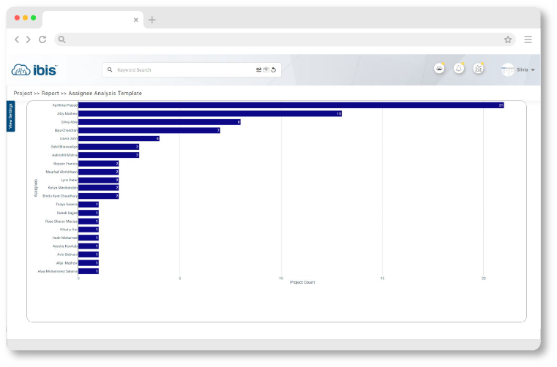Navigate back in the browser
The width and height of the screenshot is (557, 367).
[18, 39]
